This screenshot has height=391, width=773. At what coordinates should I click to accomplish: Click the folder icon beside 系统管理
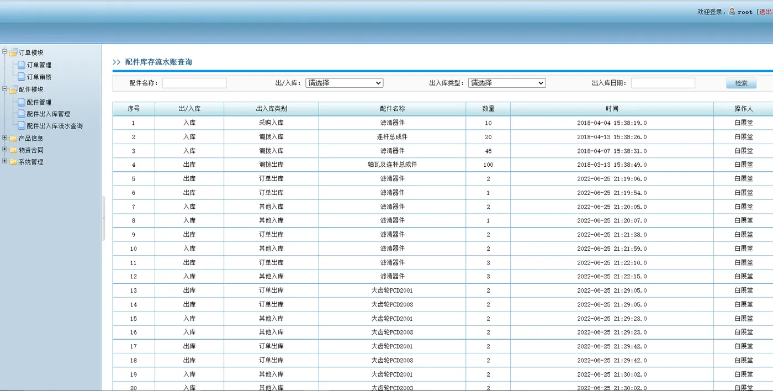tap(13, 162)
